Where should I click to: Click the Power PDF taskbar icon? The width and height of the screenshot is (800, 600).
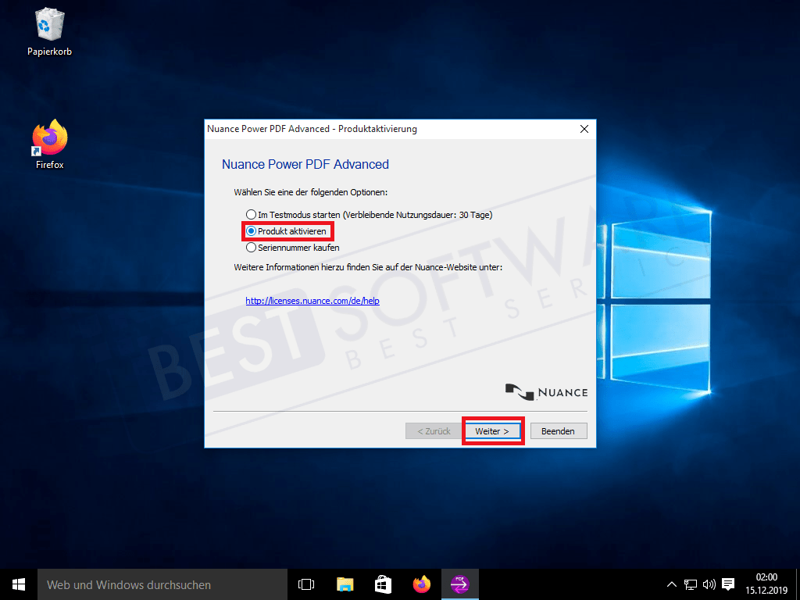459,584
